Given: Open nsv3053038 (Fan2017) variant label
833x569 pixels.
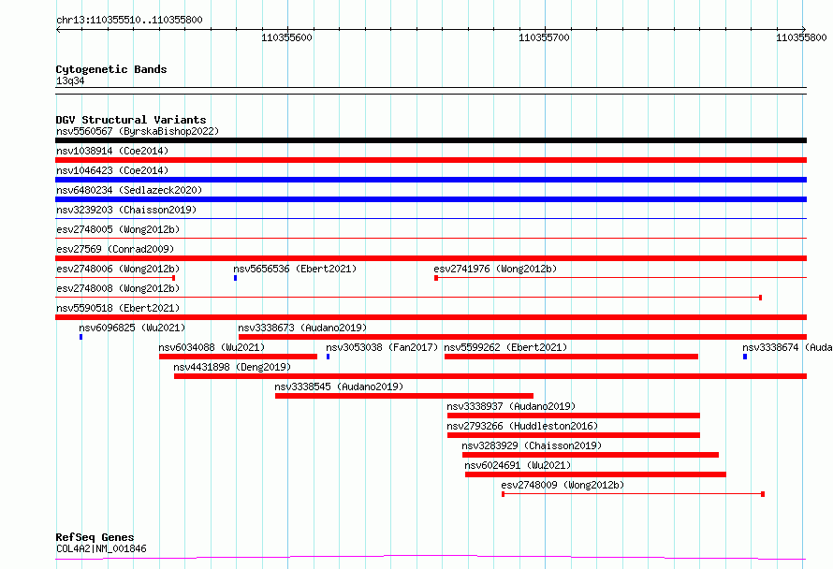Looking at the screenshot, I should [382, 347].
